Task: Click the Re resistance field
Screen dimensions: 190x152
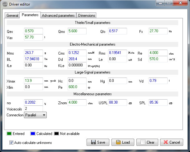Action: [x=158, y=53]
